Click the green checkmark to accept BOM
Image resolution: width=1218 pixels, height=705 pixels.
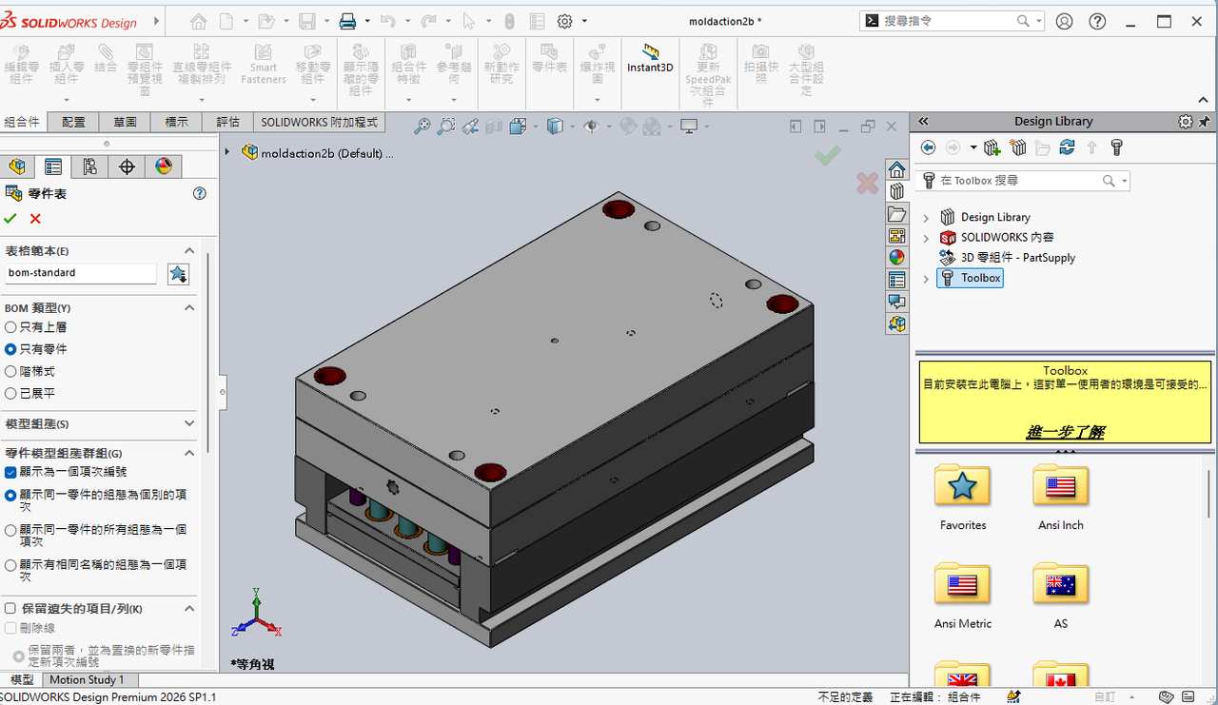(x=10, y=219)
